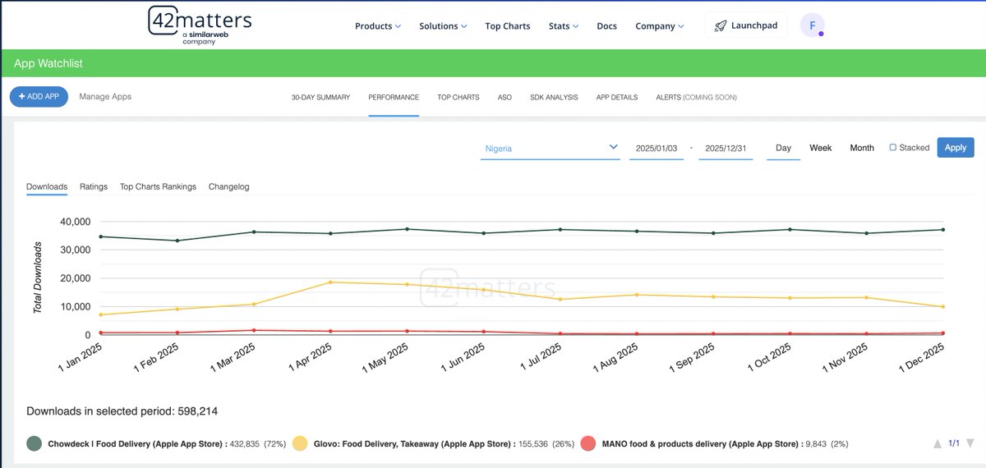Toggle MANO red legend swatch

pos(587,443)
